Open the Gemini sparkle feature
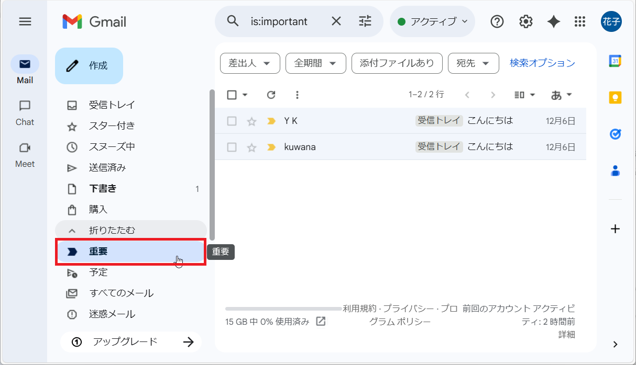The height and width of the screenshot is (365, 636). [x=553, y=21]
